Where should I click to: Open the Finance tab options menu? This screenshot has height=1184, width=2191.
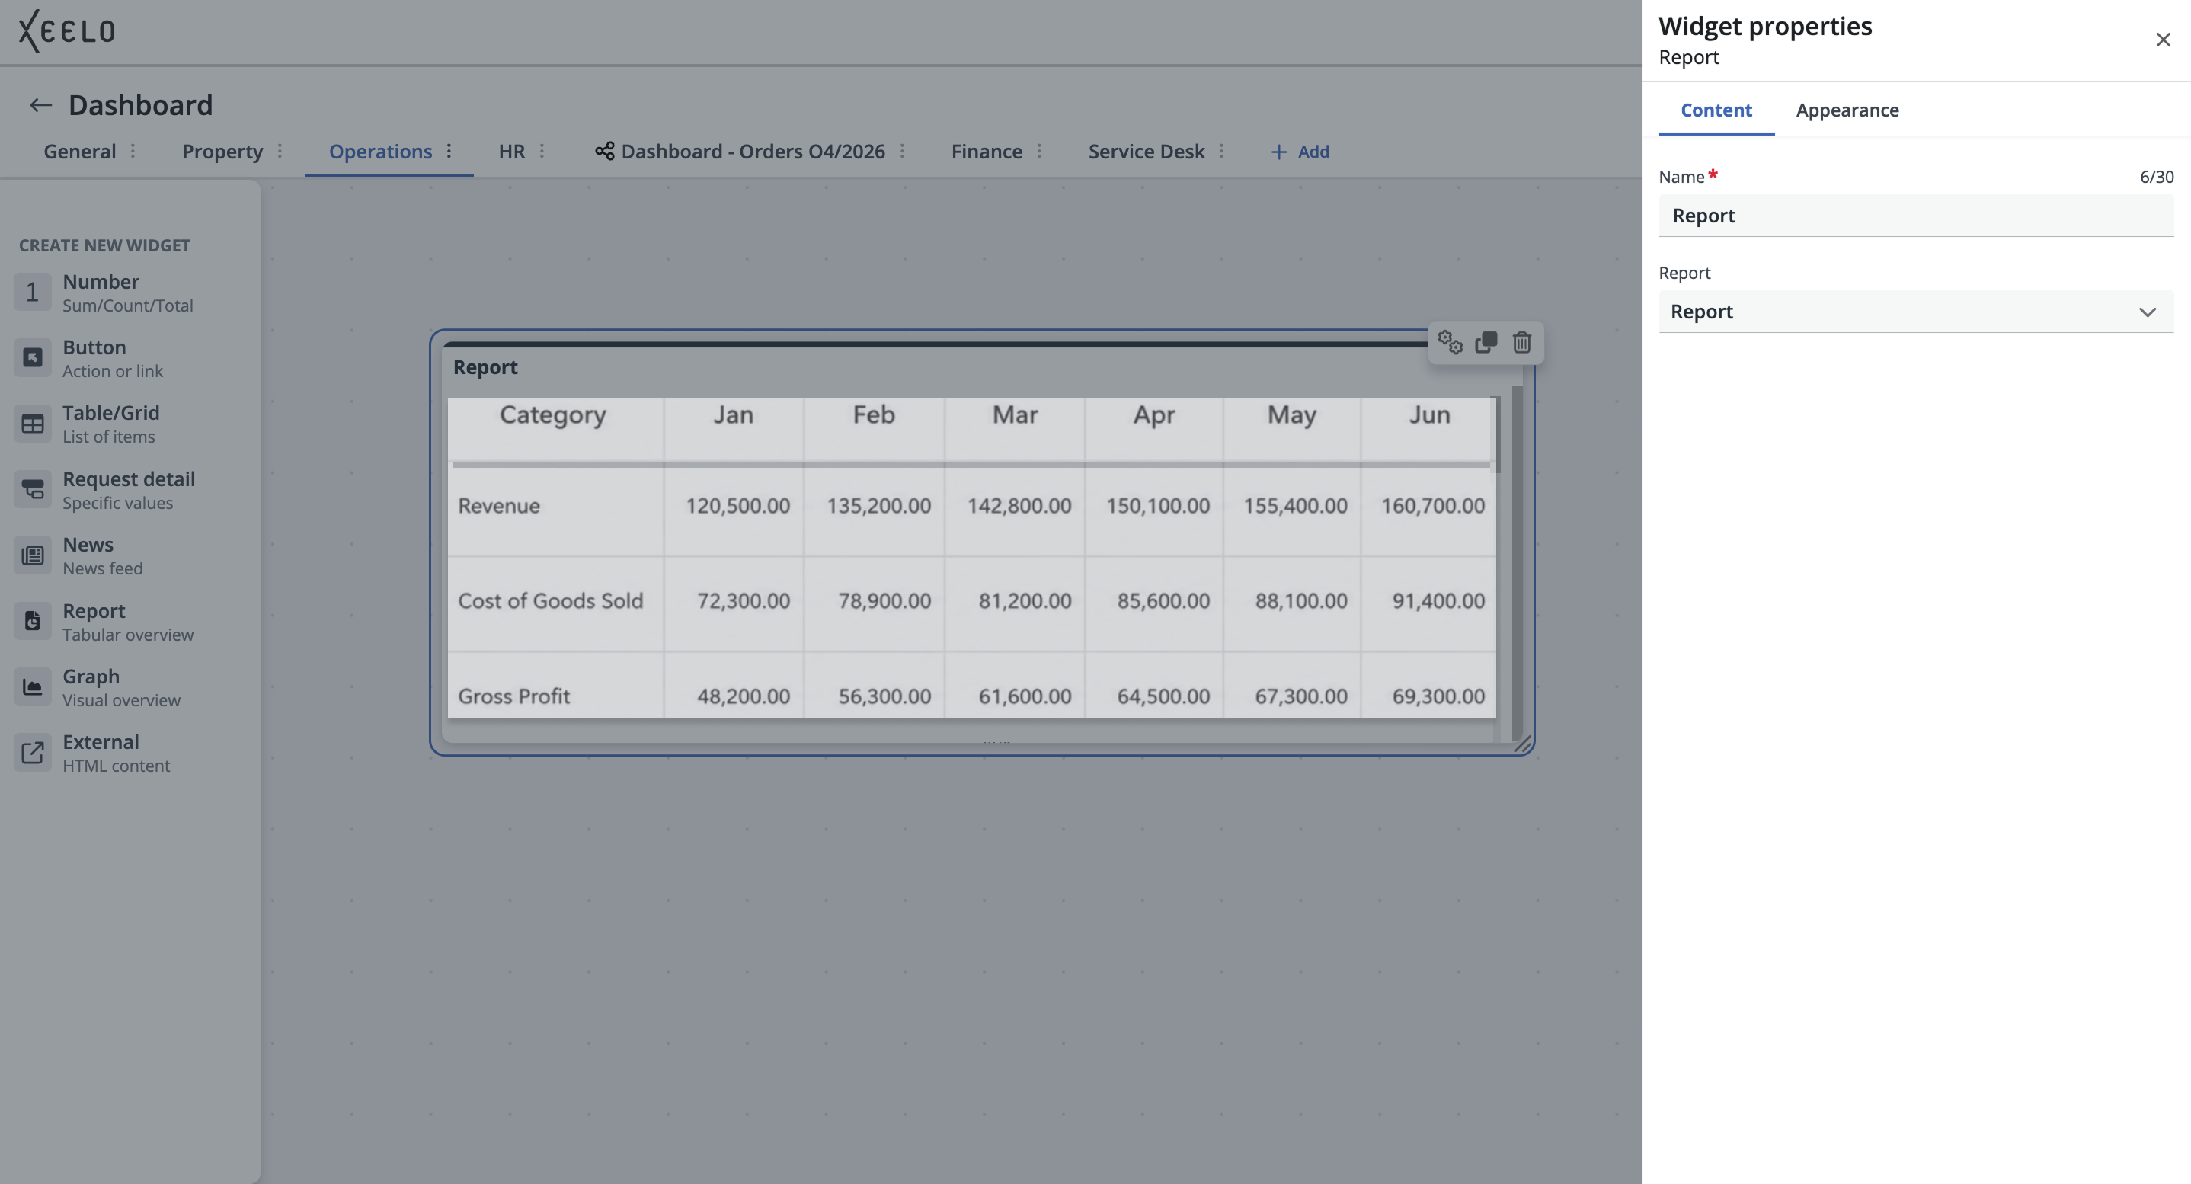click(x=1039, y=152)
